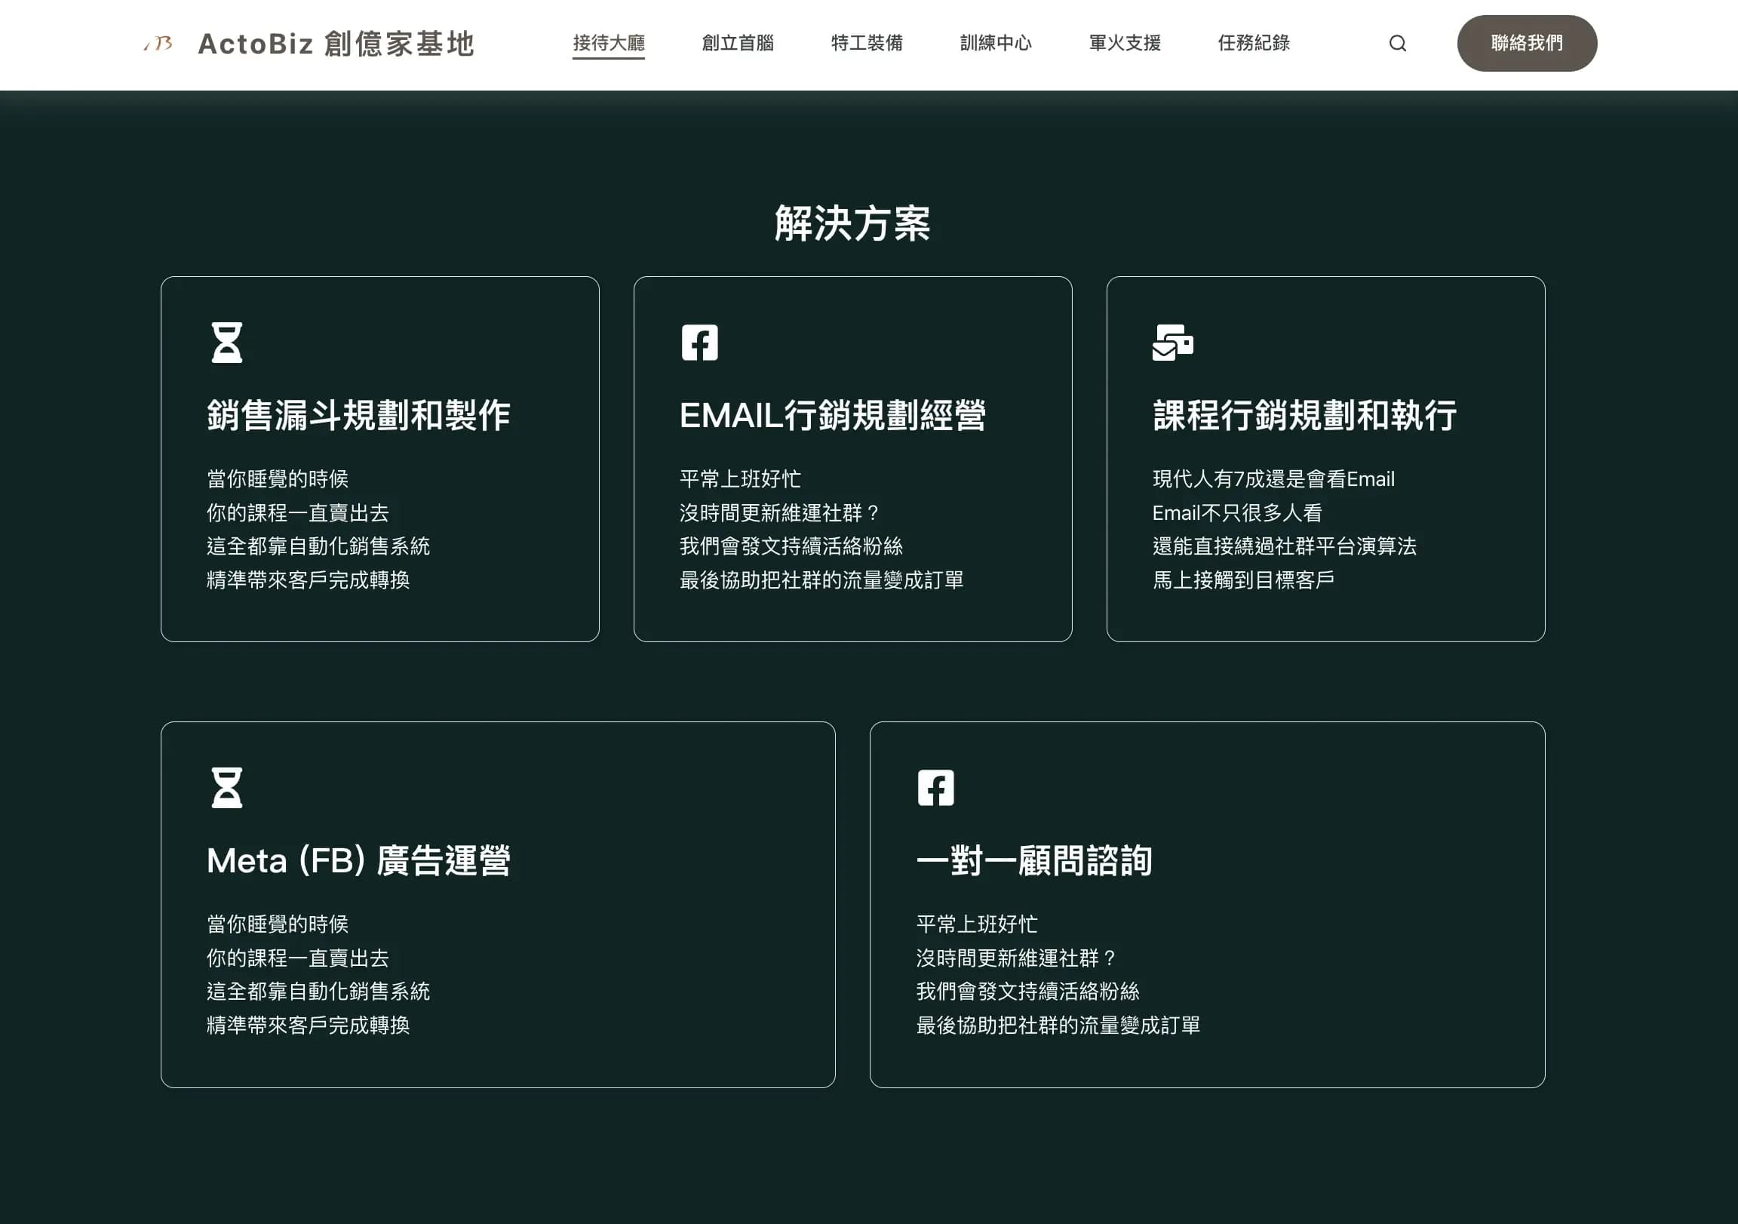Click hourglass icon in 銷售漏斗規劃和製作 card
Viewport: 1738px width, 1224px height.
[226, 343]
